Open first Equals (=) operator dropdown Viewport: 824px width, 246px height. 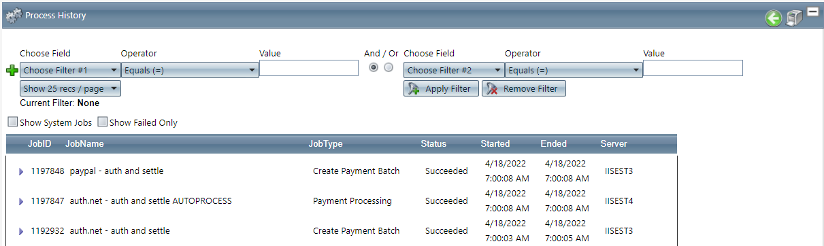click(190, 70)
